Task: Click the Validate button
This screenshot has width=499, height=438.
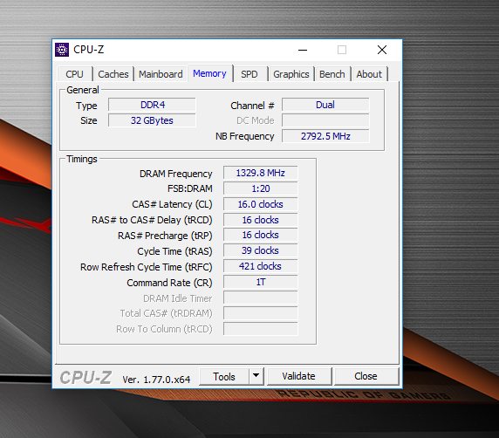Action: click(298, 376)
